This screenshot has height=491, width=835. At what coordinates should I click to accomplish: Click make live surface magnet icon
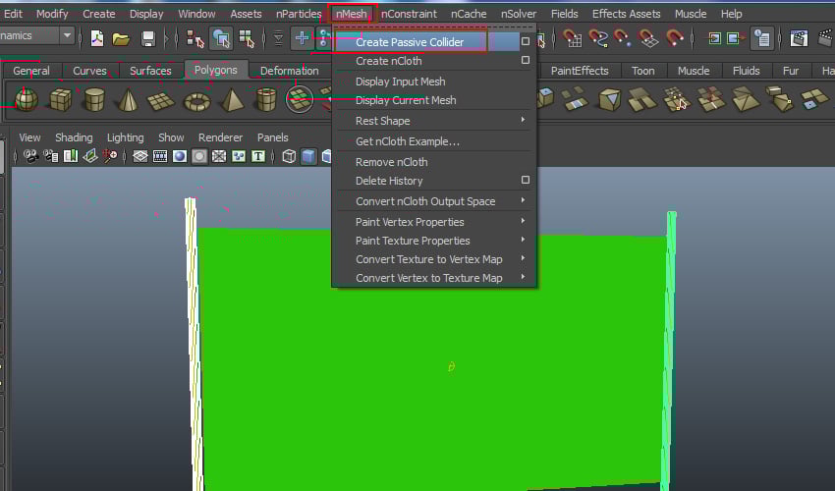[674, 38]
